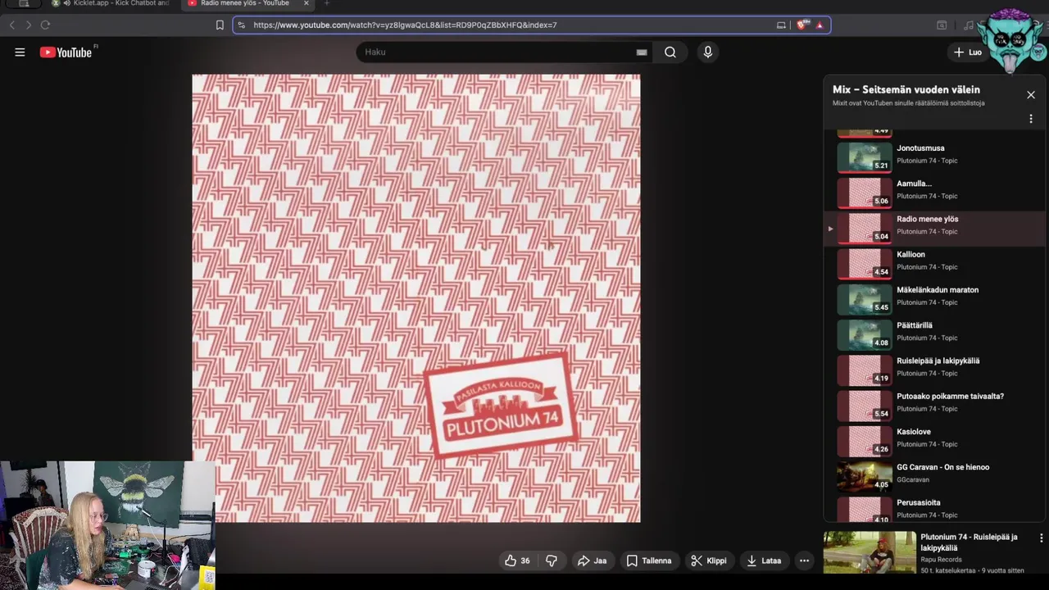Open the browser sidebar panel icon

[942, 25]
